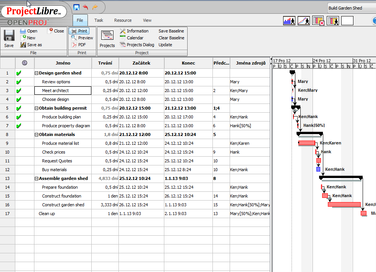Show the histogram resource chart view
376x272 pixels.
(289, 21)
